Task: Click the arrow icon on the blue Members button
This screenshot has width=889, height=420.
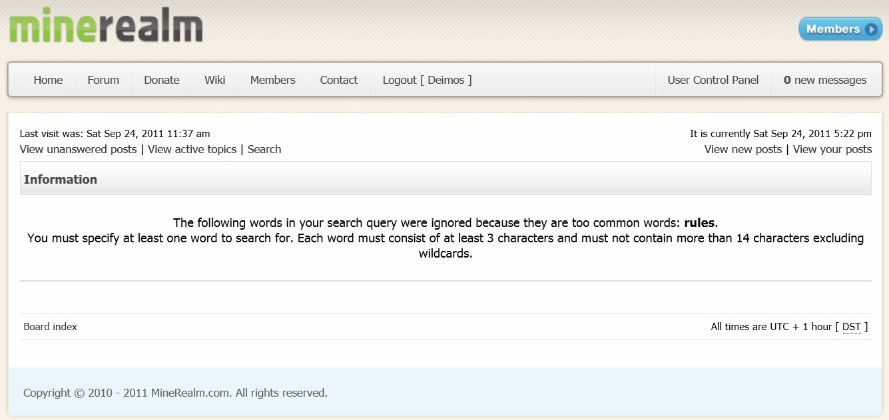Action: pyautogui.click(x=871, y=29)
